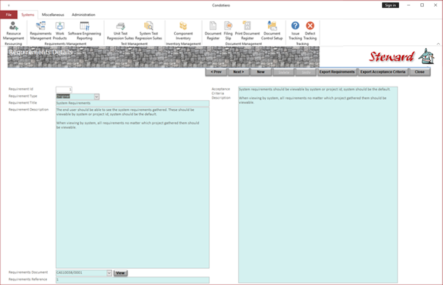The width and height of the screenshot is (443, 285).
Task: Select the Requirement Type combo box value
Action: 75,96
